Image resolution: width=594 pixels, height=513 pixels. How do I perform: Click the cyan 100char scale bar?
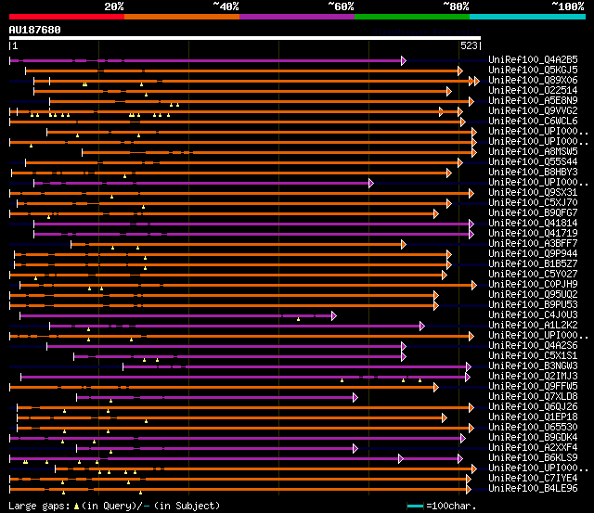click(x=415, y=506)
